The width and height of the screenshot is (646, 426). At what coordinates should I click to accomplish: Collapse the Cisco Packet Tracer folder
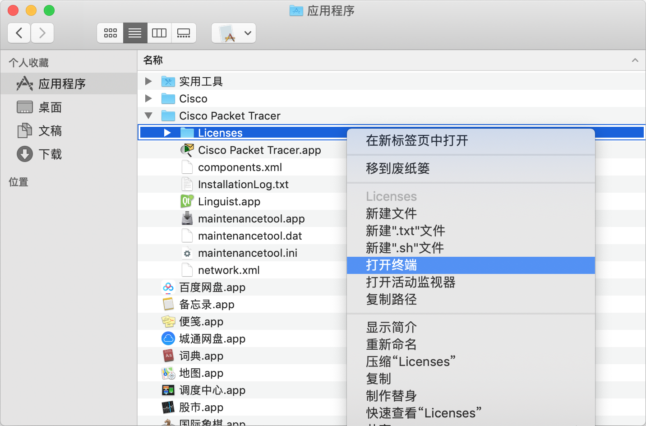148,116
